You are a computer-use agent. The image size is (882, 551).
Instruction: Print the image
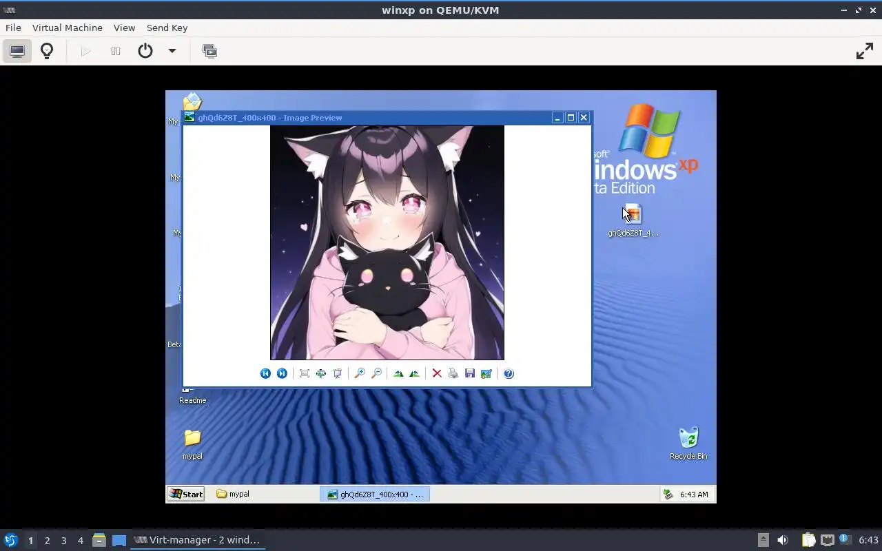tap(453, 373)
